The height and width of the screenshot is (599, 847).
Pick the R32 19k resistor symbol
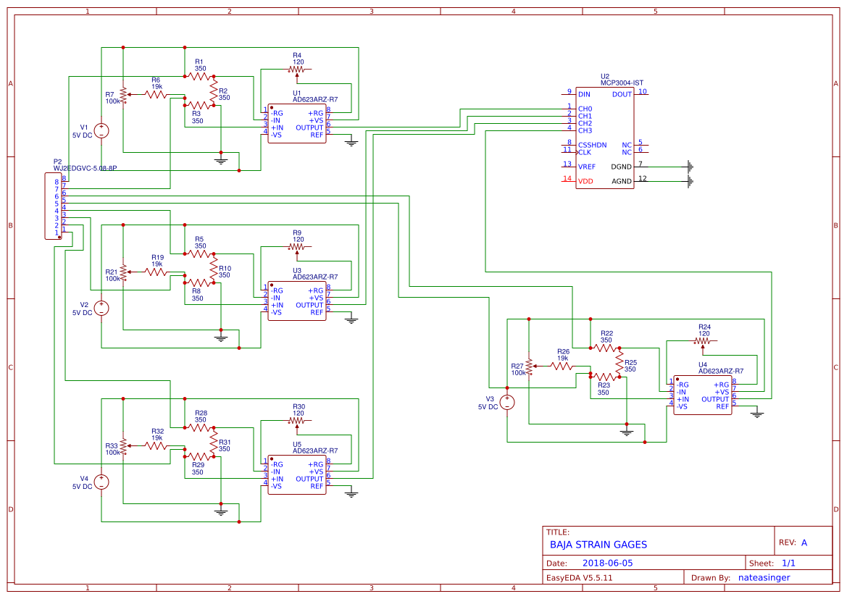[157, 445]
